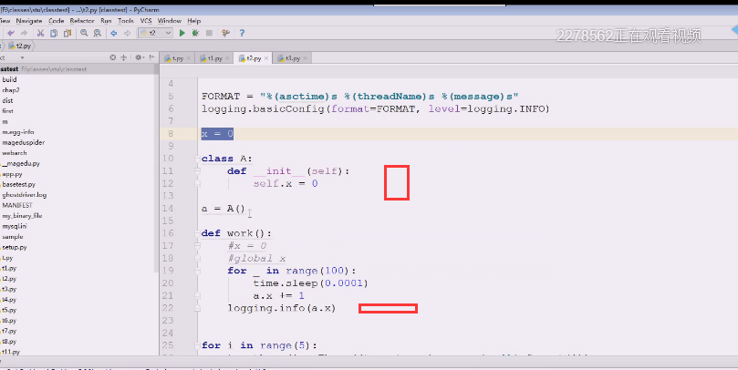Select setup.py in project tree
The height and width of the screenshot is (370, 738).
click(x=14, y=247)
